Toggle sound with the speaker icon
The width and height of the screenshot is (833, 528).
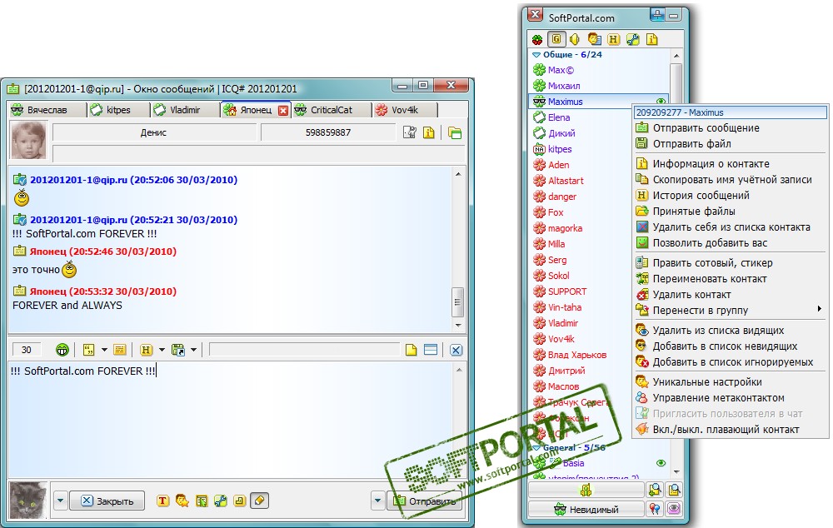(575, 39)
